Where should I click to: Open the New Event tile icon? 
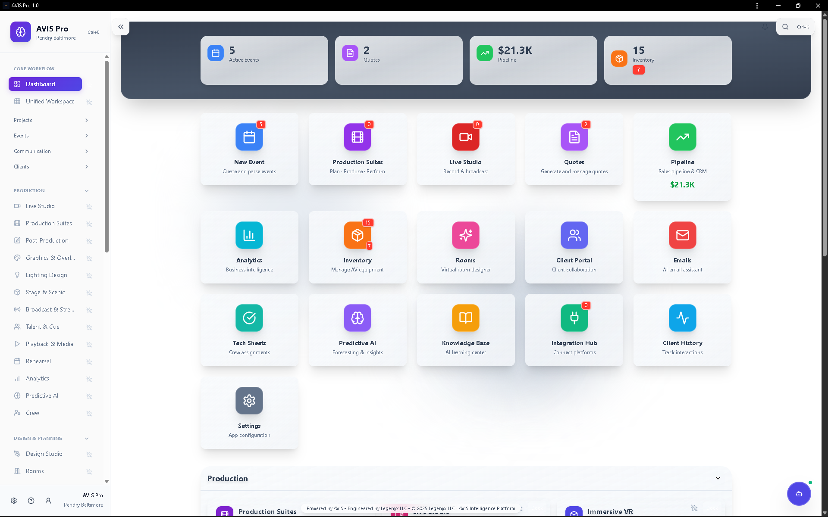coord(249,137)
